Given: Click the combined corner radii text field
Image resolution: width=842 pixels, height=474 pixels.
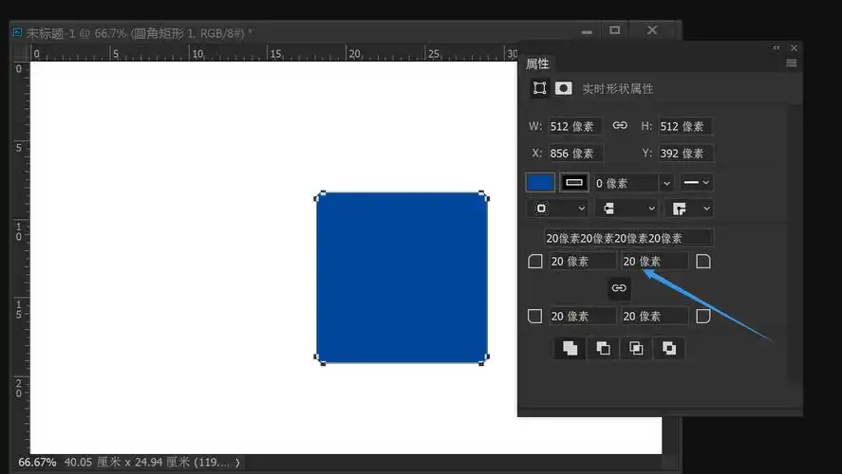Looking at the screenshot, I should click(628, 238).
